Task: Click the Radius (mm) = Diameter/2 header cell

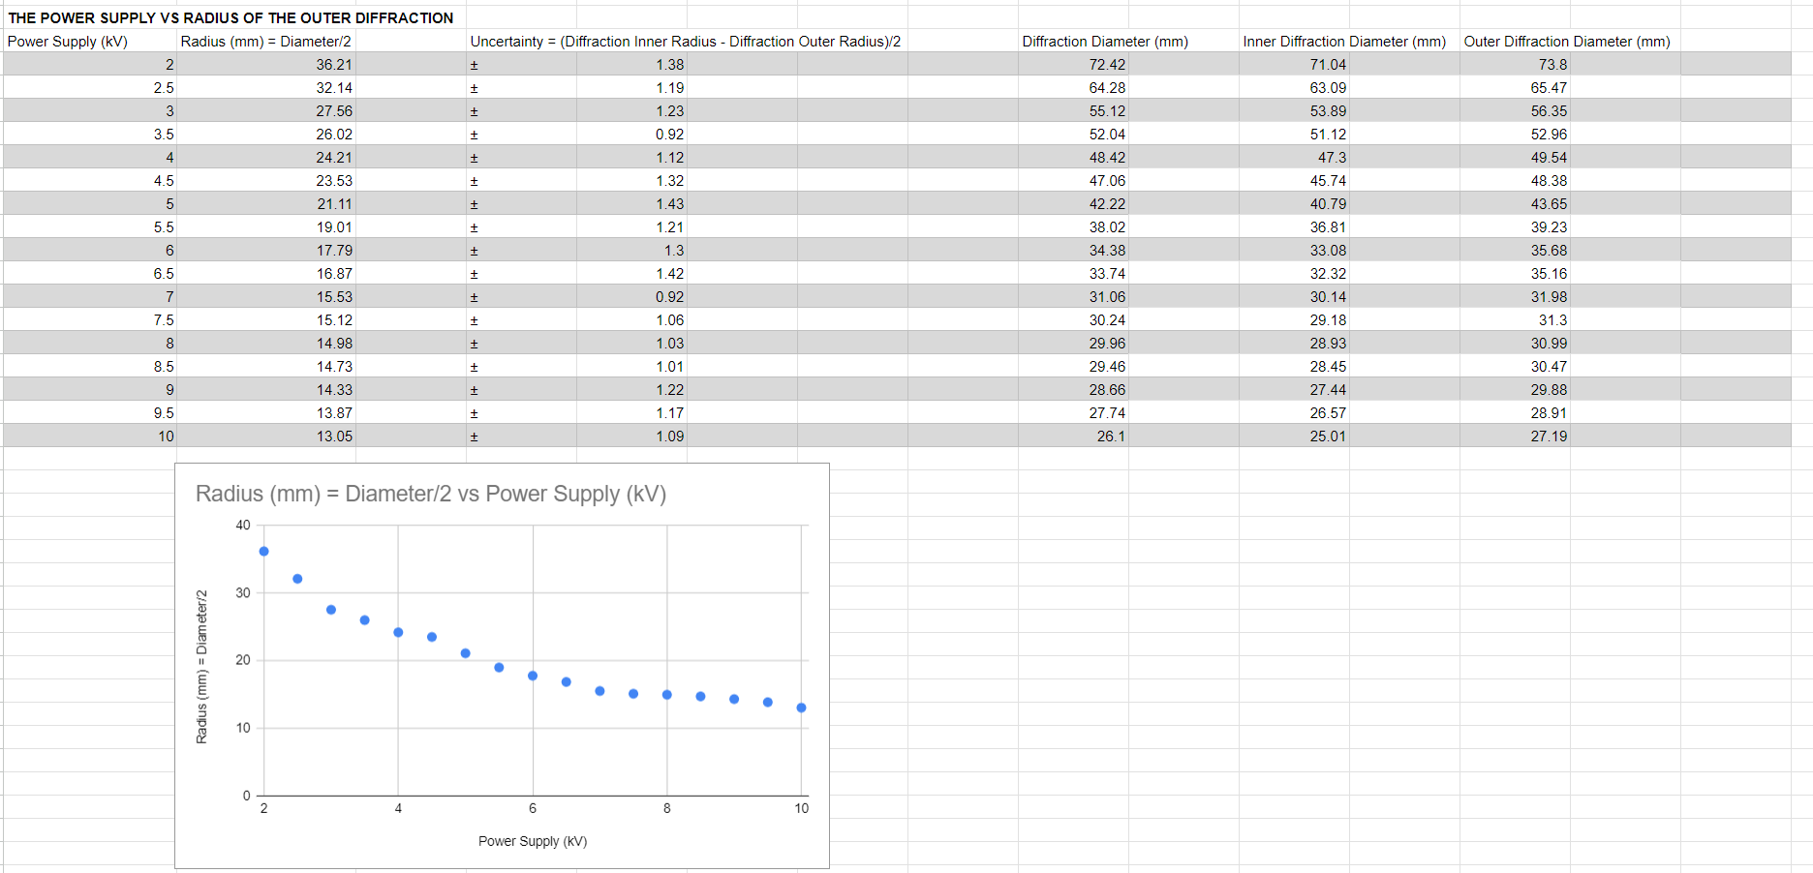Action: [266, 41]
